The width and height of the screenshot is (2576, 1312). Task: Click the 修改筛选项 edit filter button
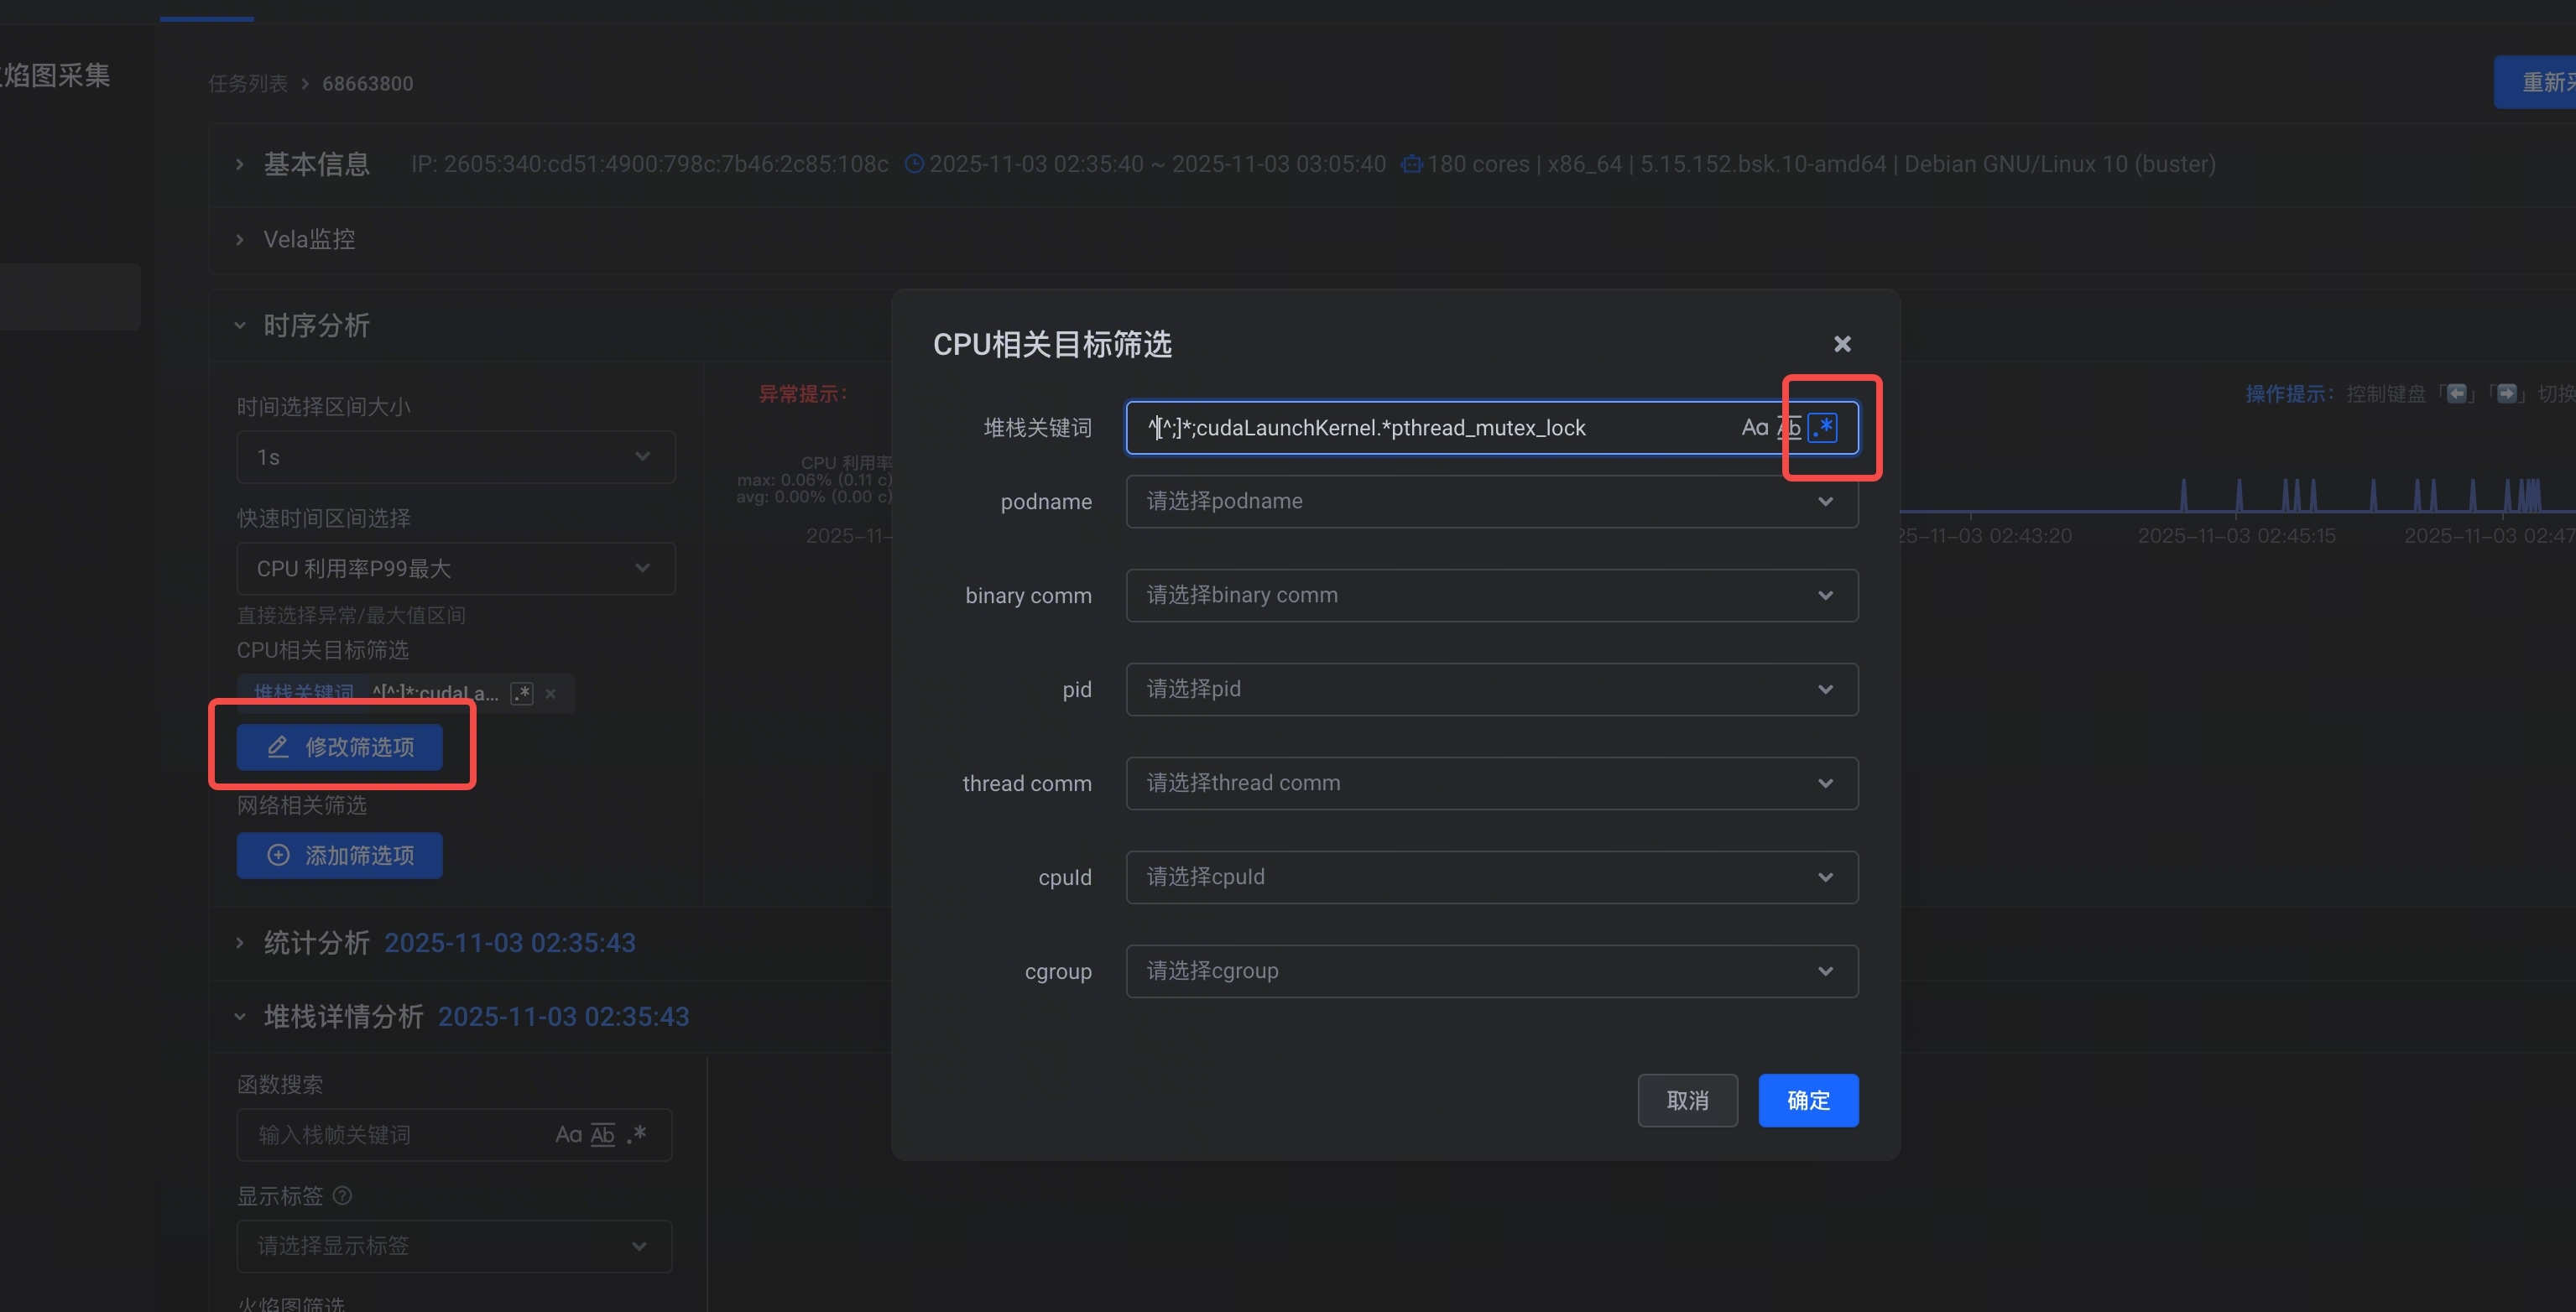(x=339, y=747)
